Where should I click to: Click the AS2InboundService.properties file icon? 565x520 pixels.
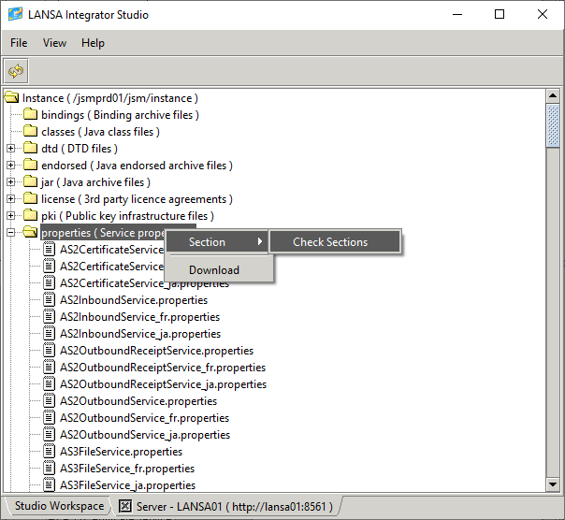(49, 300)
